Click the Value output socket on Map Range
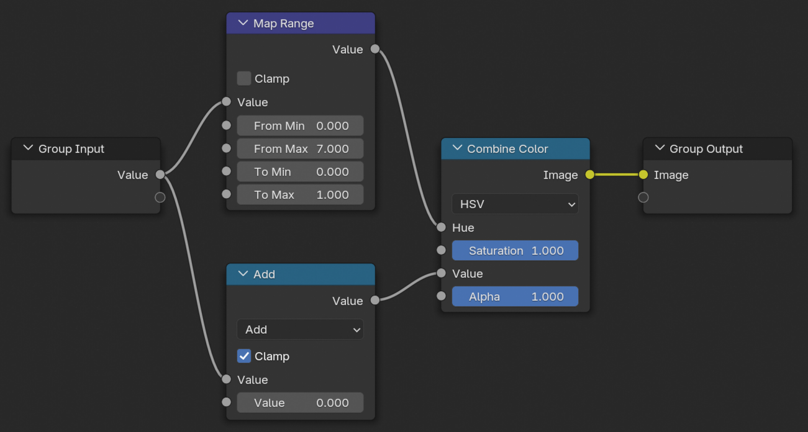 coord(375,49)
